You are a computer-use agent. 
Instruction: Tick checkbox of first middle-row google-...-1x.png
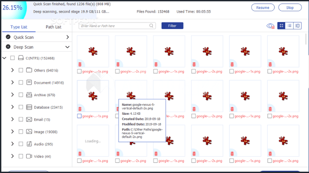(x=79, y=116)
